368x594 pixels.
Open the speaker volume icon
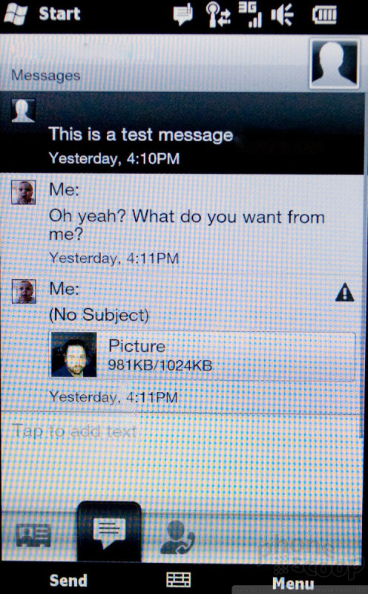point(282,15)
